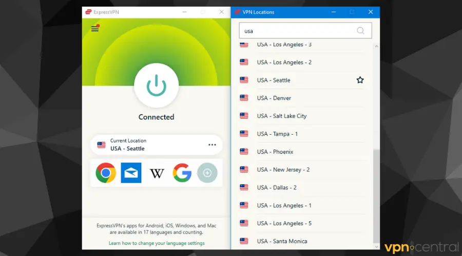Toggle the VPN power button
This screenshot has width=462, height=256.
pos(156,85)
